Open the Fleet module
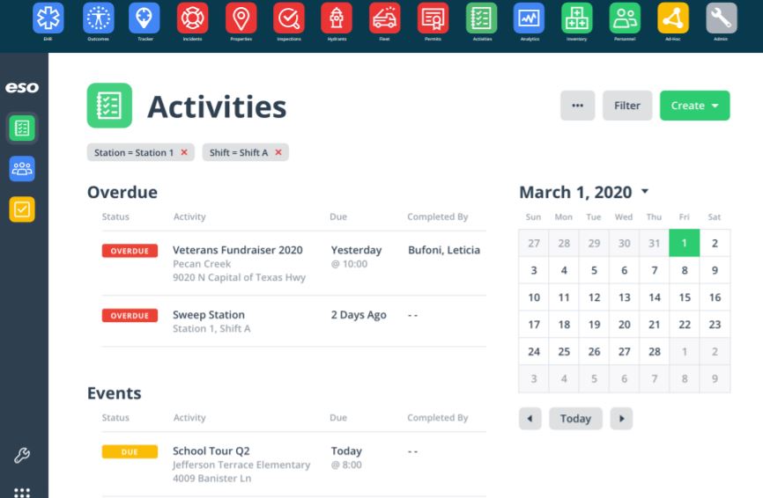The height and width of the screenshot is (498, 763). (x=384, y=18)
